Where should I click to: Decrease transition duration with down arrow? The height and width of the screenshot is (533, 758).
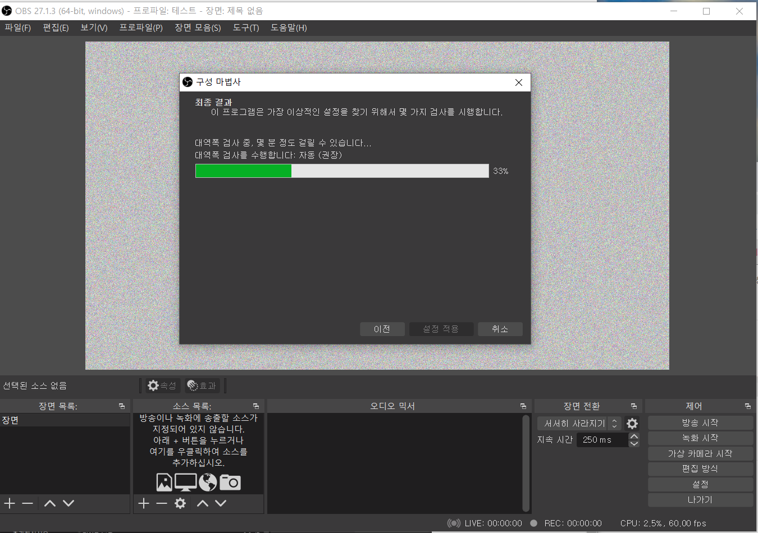coord(634,443)
